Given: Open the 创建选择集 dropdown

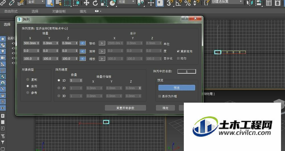Looking at the screenshot, I should tap(227, 2).
